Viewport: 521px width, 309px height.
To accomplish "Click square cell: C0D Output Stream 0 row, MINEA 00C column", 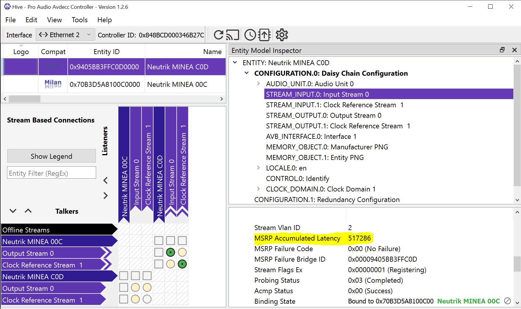I will coord(124,287).
